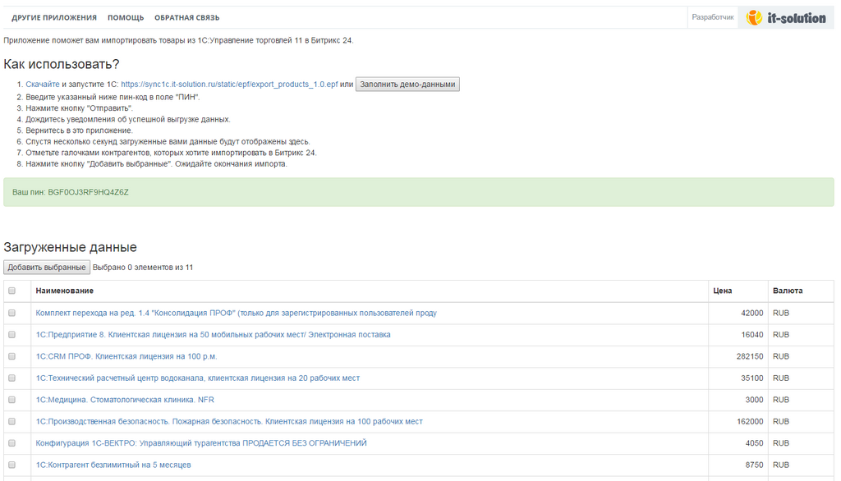Click RUB currency in the 1С:Медицина row
Screen dimensions: 841x481
click(781, 400)
